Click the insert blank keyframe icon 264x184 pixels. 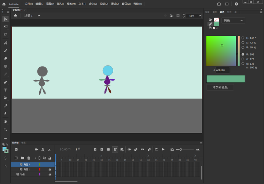pos(102,149)
